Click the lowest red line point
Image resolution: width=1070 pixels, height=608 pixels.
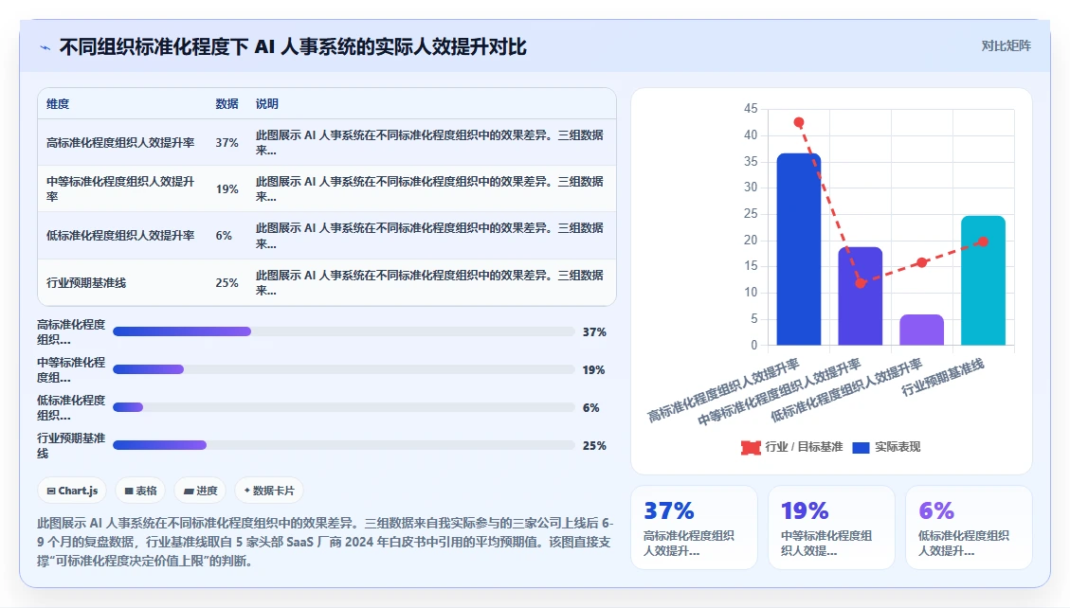pos(860,283)
